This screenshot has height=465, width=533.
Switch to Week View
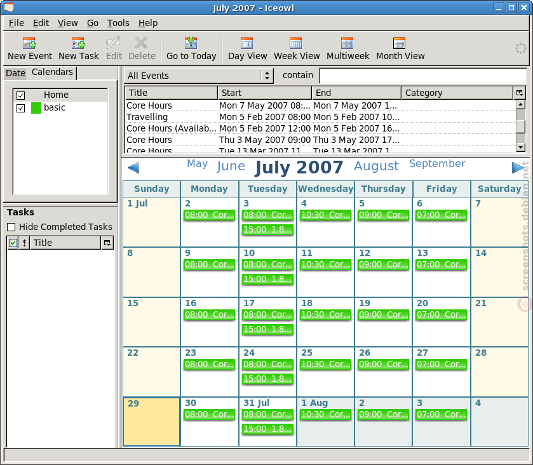[x=297, y=49]
